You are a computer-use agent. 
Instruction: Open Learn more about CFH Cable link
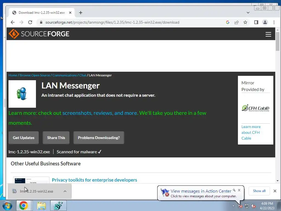tap(251, 132)
